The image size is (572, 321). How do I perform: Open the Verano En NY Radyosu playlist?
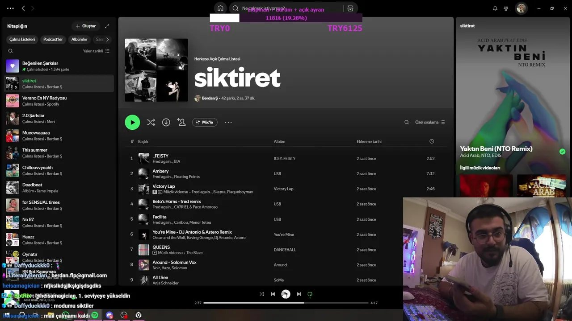(59, 101)
